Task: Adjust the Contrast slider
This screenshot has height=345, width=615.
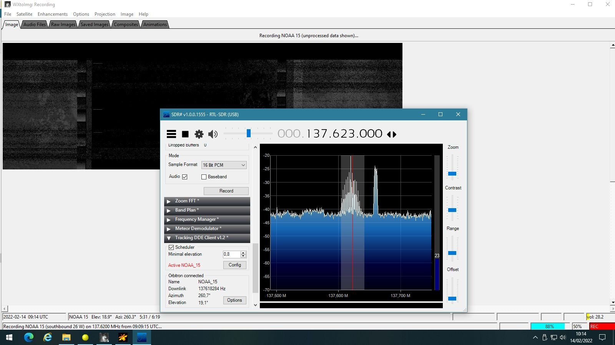Action: click(452, 210)
